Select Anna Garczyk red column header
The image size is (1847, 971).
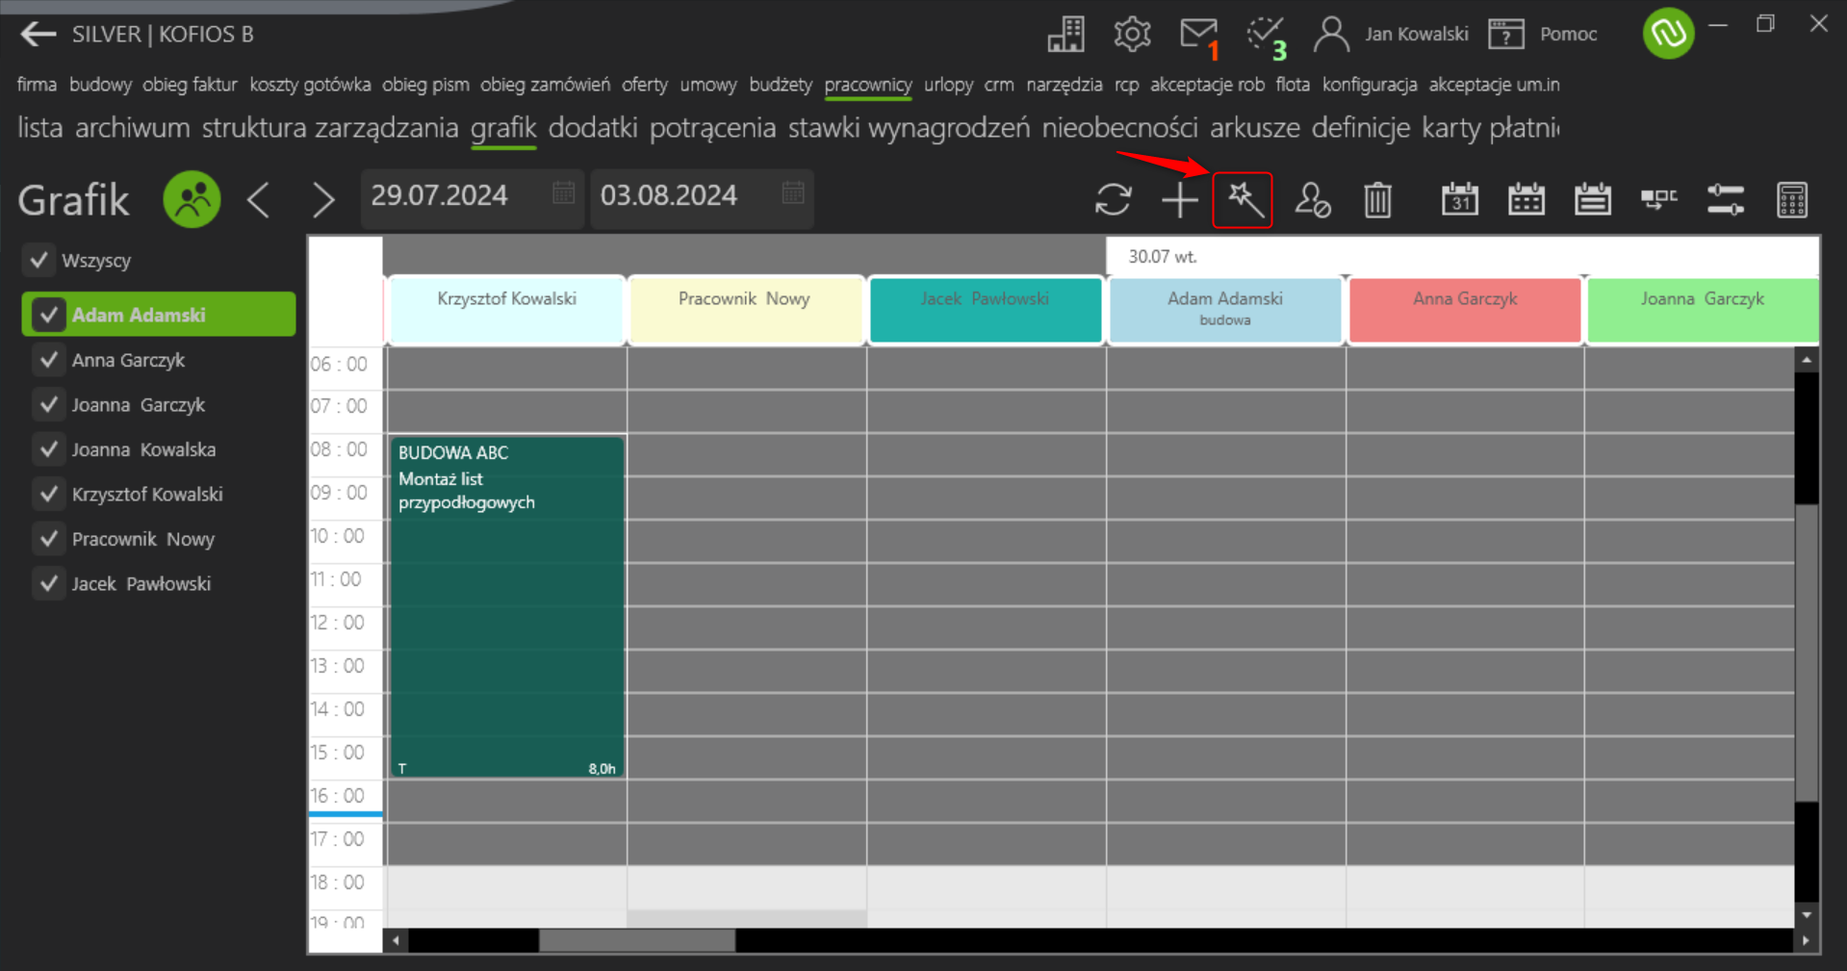click(1465, 310)
